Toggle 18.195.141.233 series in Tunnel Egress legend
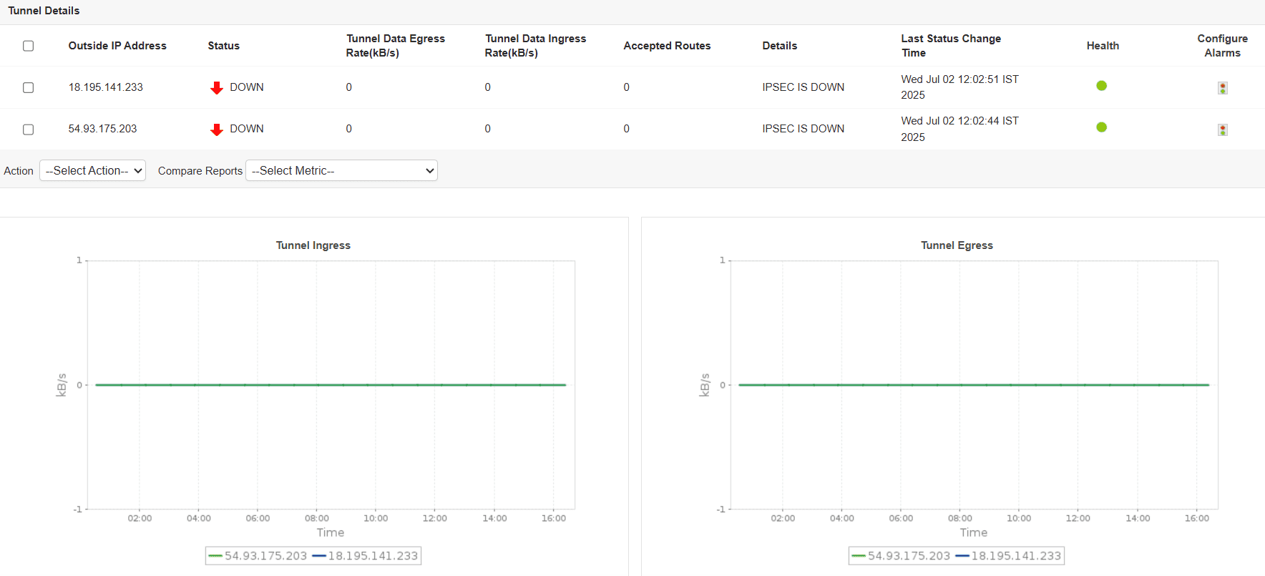This screenshot has width=1265, height=576. [1009, 556]
